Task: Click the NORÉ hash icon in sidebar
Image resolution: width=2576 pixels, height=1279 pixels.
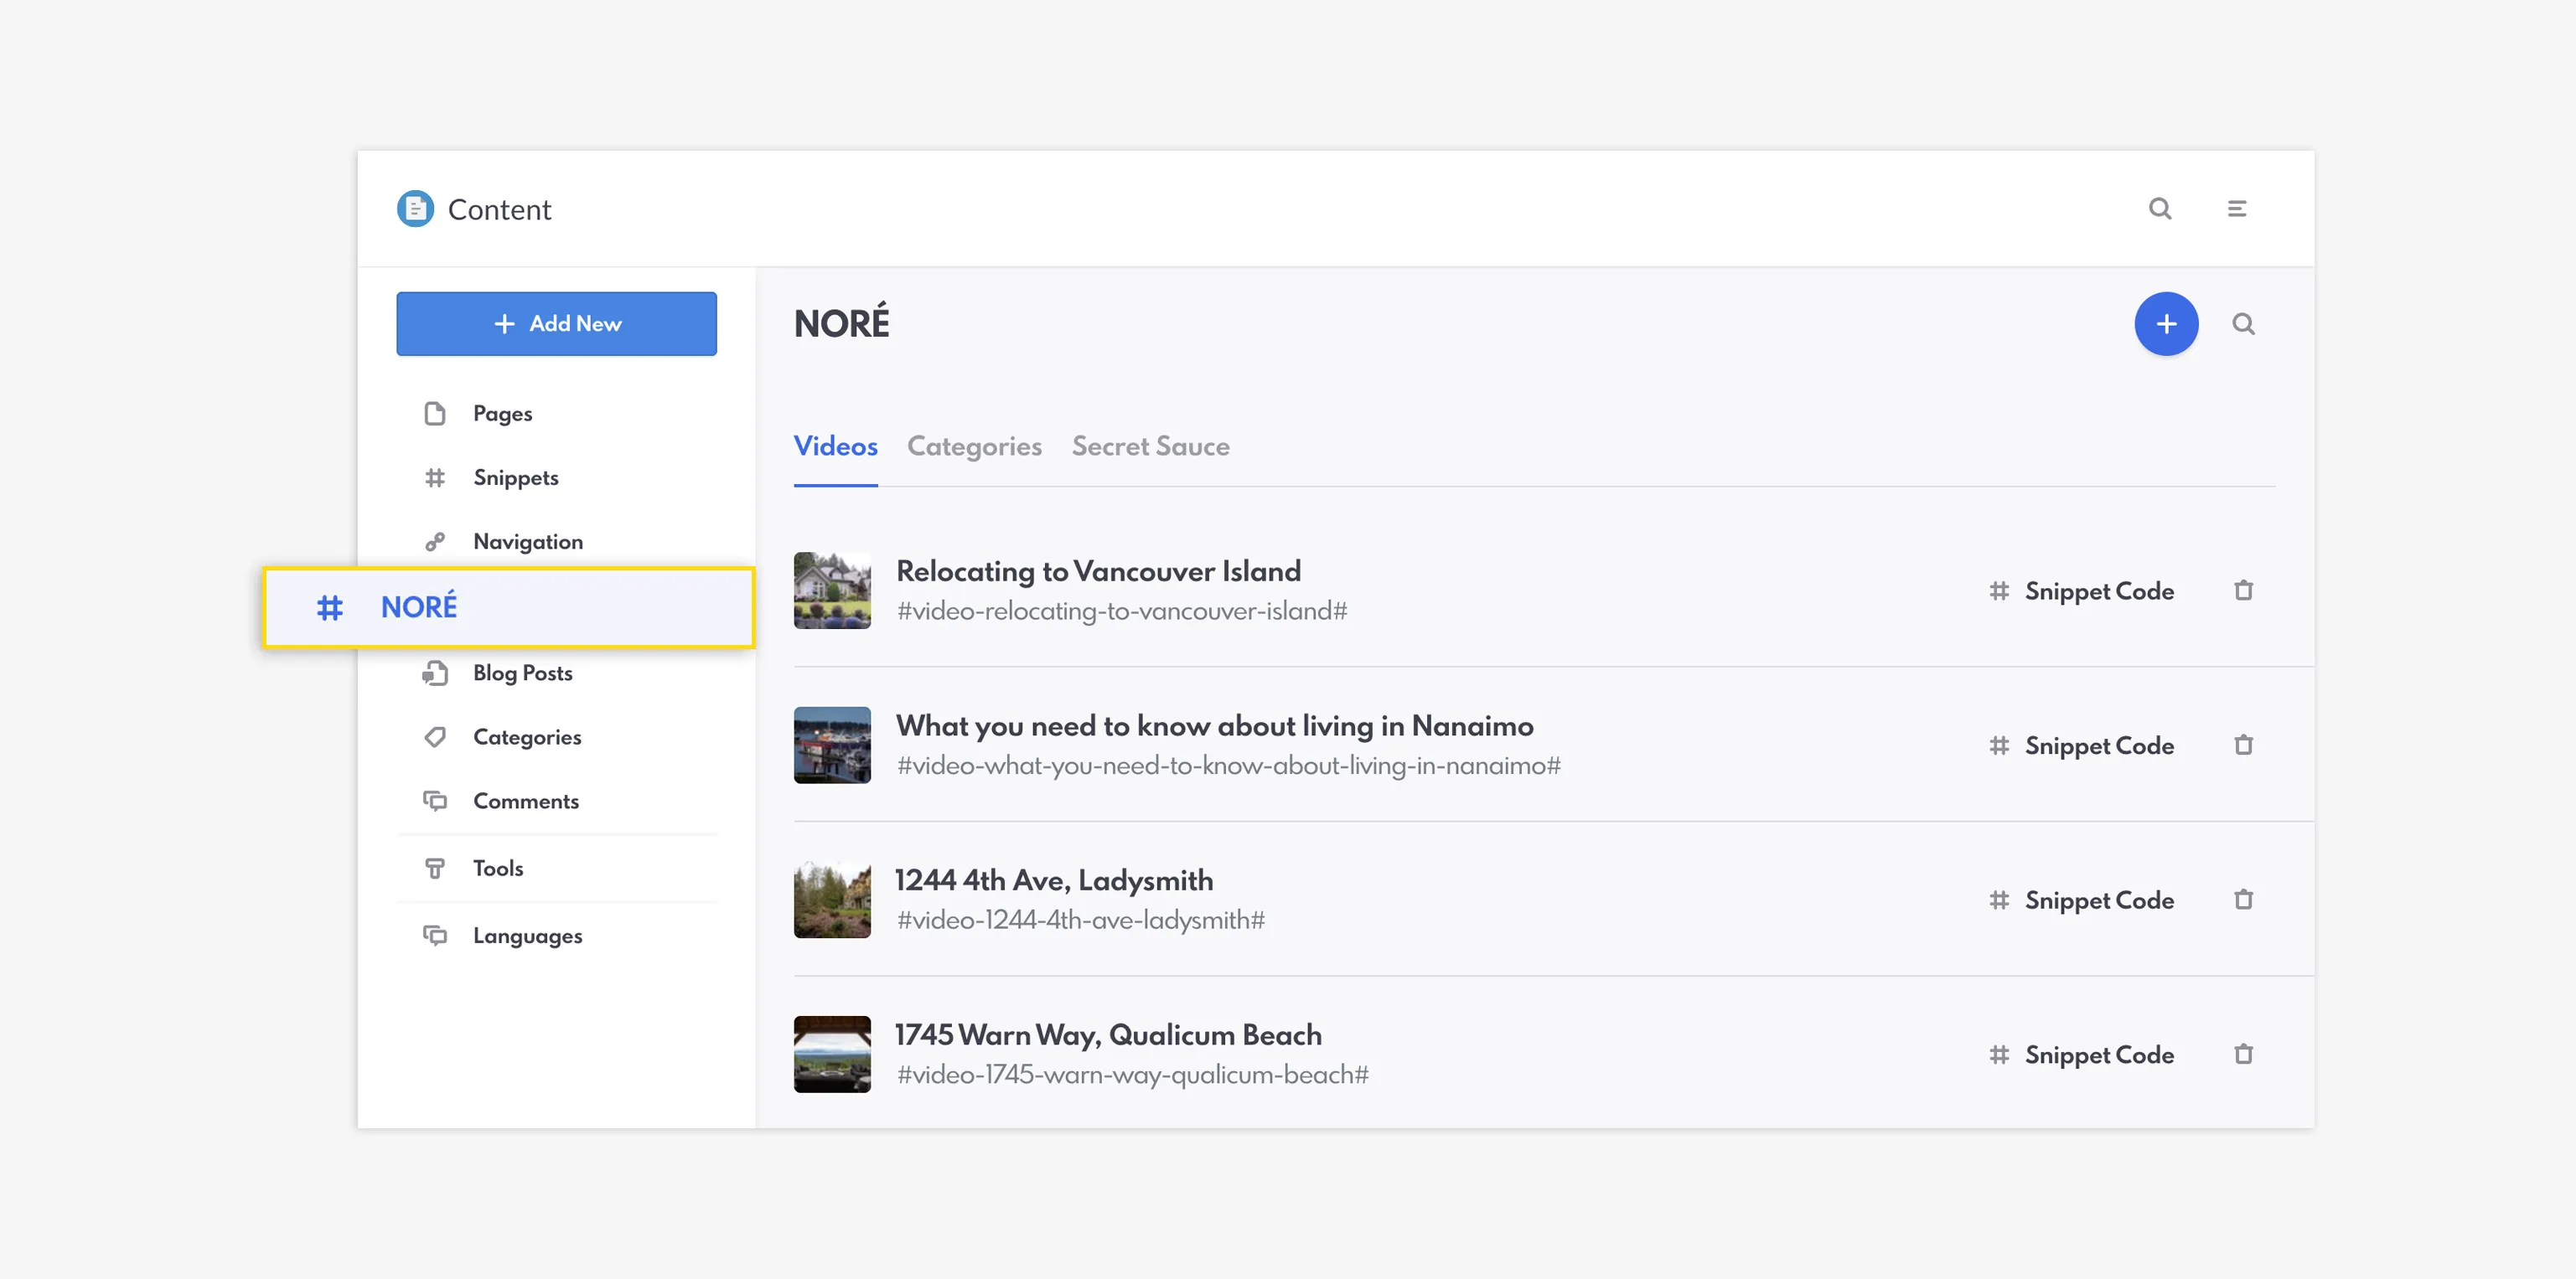Action: tap(330, 606)
